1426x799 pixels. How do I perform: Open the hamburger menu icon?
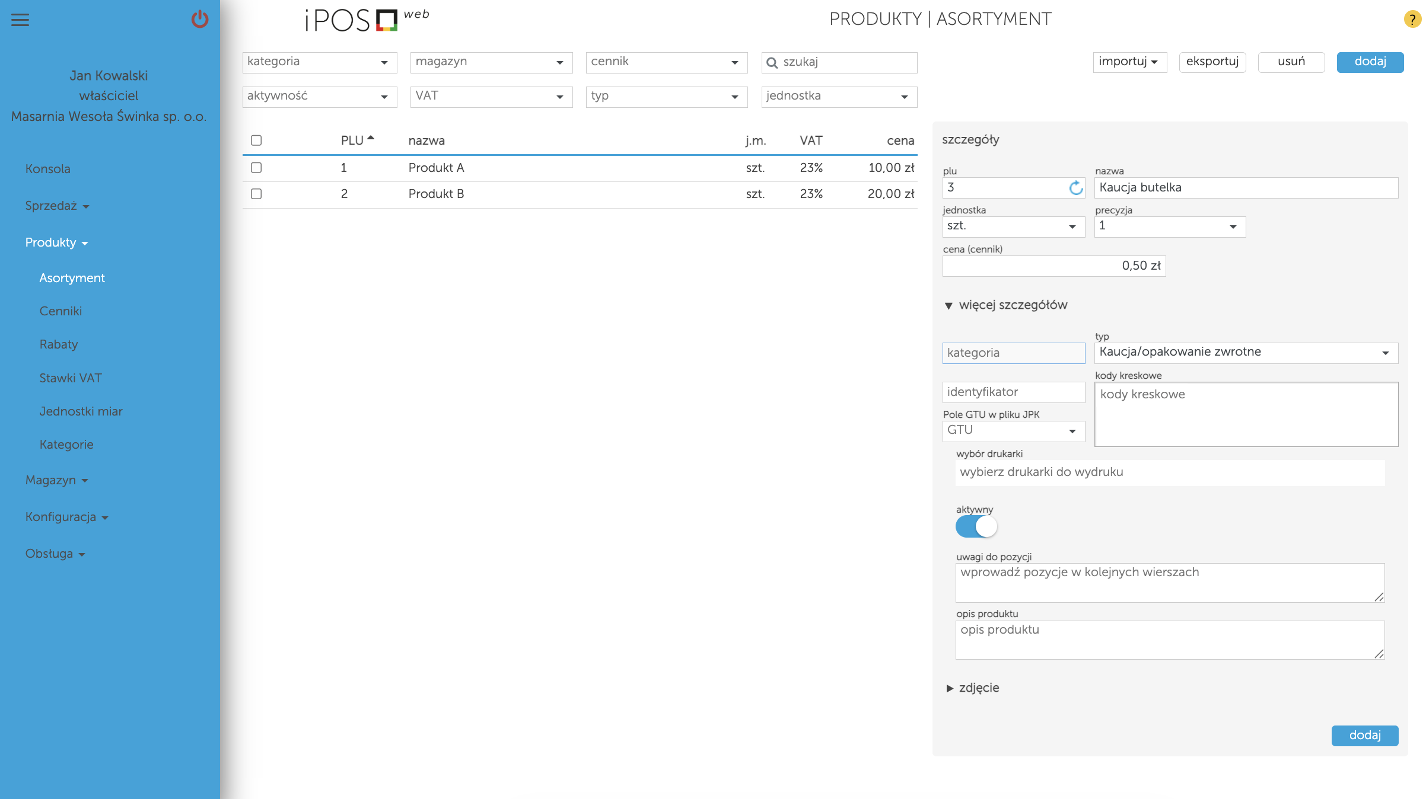point(20,20)
